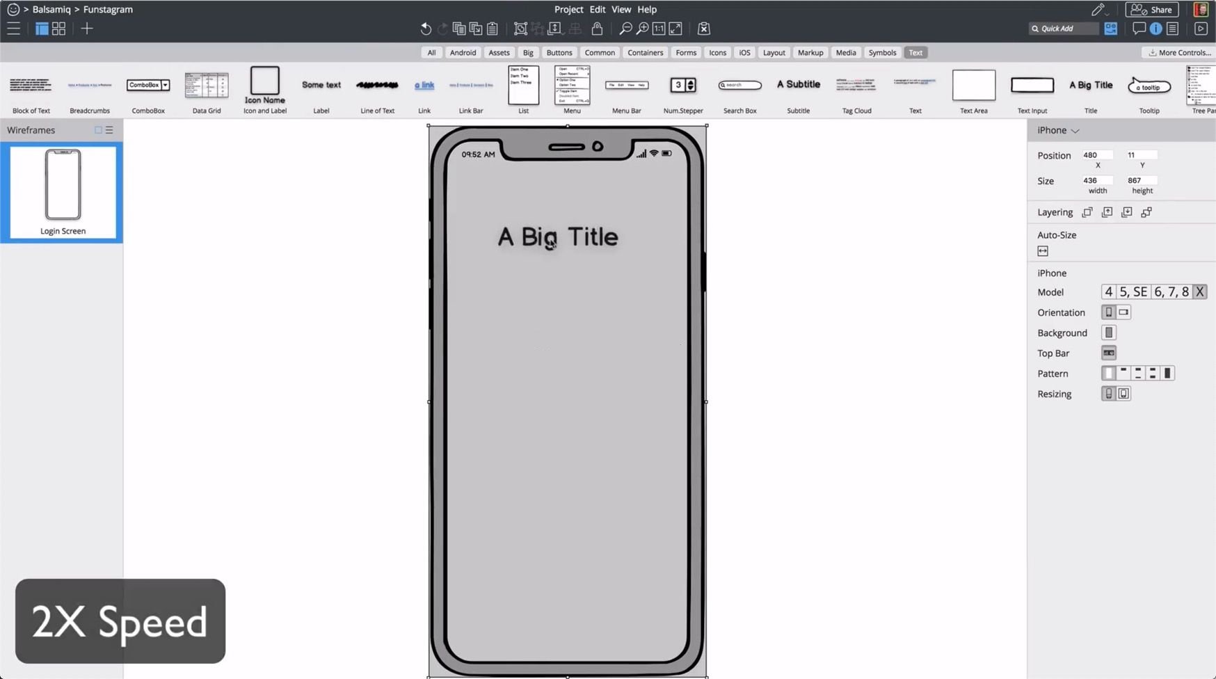Click the Duplicate icon in toolbar

coord(476,29)
